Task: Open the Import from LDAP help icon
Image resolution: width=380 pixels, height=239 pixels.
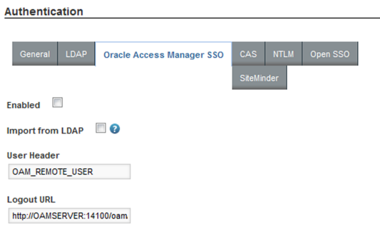Action: [x=114, y=128]
